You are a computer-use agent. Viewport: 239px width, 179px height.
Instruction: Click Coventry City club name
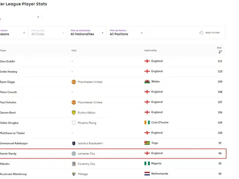coord(87,164)
